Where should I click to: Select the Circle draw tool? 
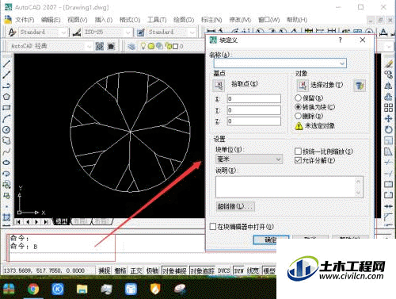pos(6,129)
